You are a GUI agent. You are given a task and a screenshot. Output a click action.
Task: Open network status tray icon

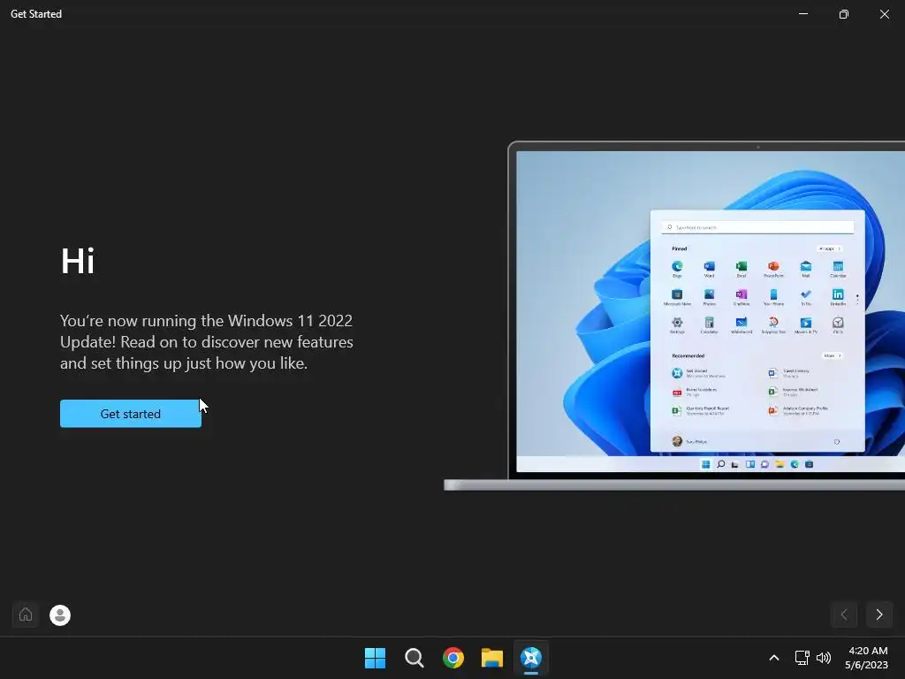click(x=802, y=658)
